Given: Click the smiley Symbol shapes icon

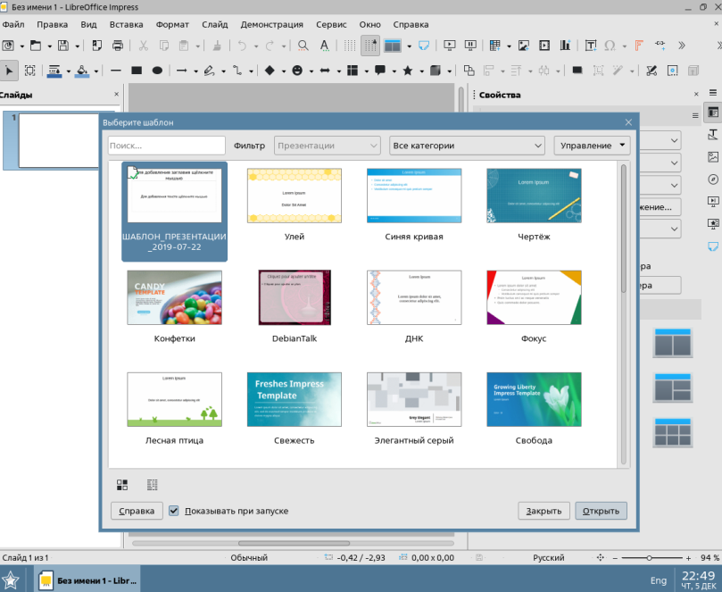Looking at the screenshot, I should click(x=297, y=71).
